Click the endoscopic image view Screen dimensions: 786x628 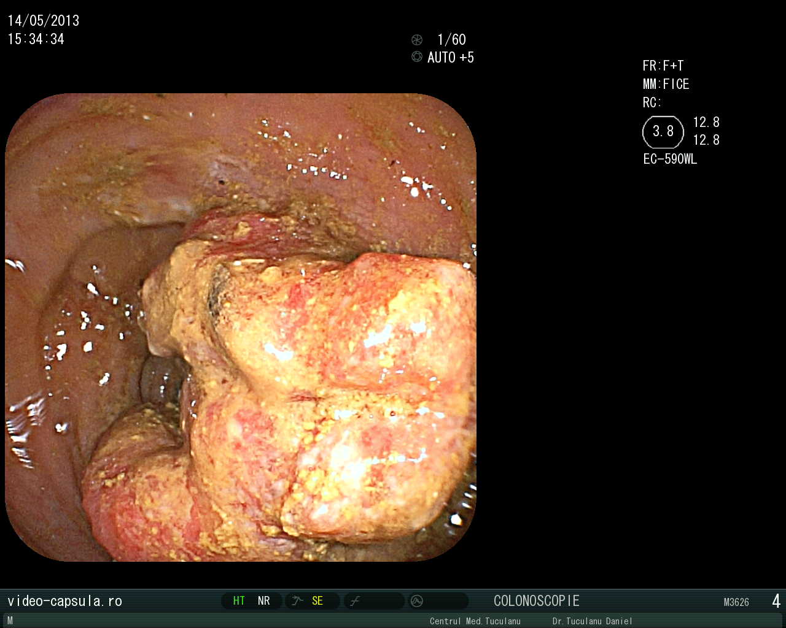pos(240,327)
